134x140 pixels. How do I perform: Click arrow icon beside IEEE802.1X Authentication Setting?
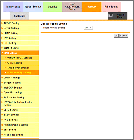2,102
